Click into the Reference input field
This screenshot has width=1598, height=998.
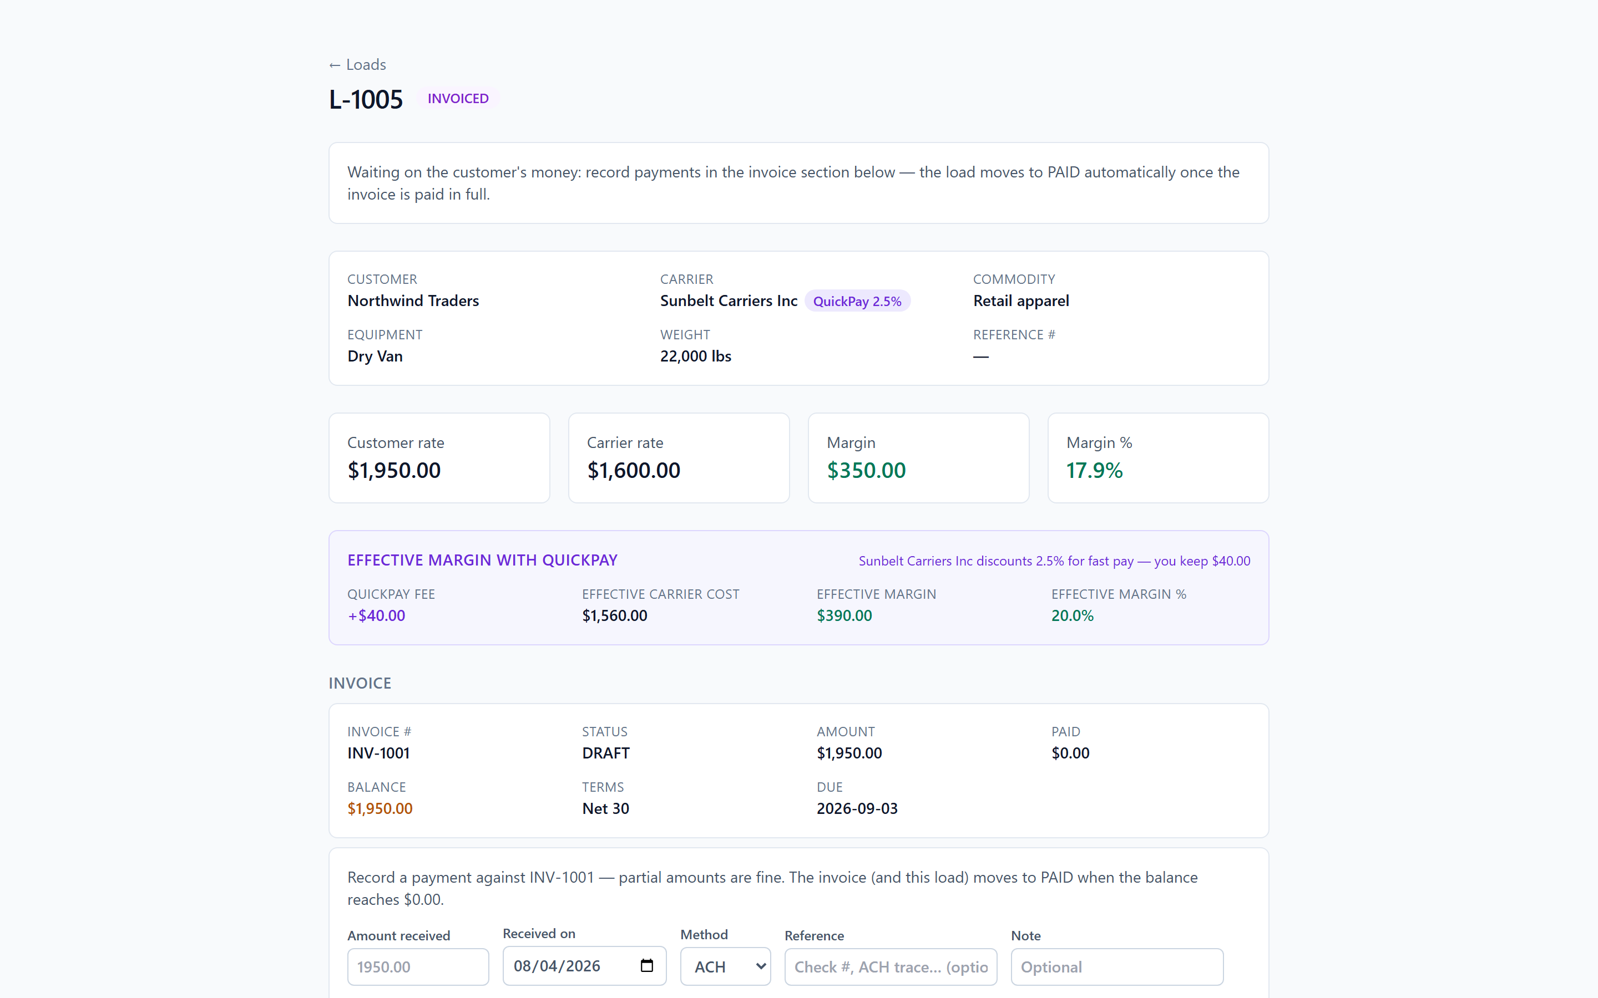point(890,967)
